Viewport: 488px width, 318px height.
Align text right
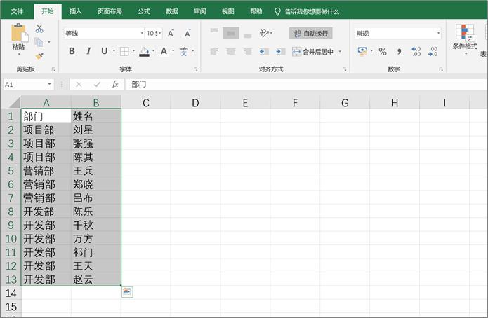pyautogui.click(x=248, y=51)
